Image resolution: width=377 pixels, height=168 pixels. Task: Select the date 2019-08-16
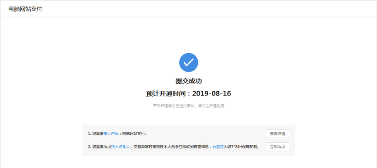[x=212, y=93]
